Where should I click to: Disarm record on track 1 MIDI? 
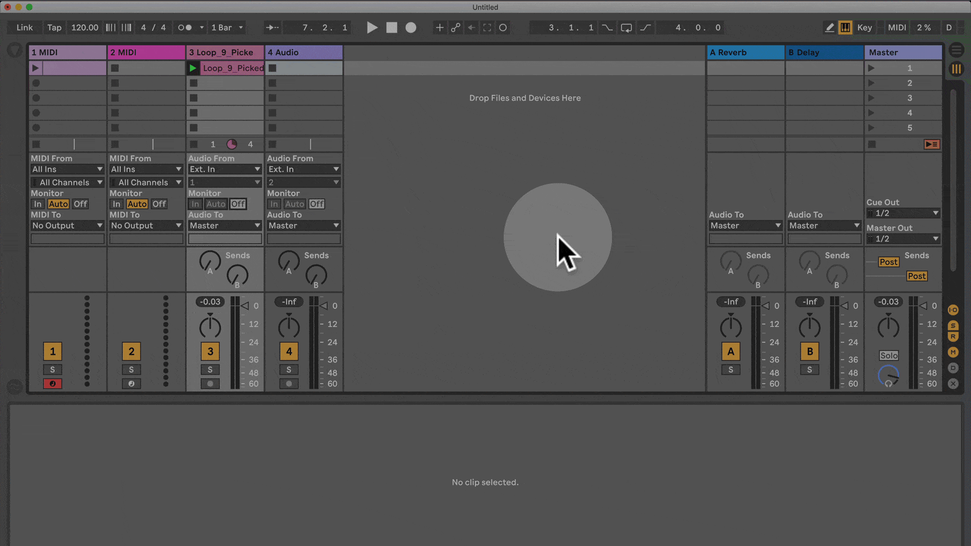pos(53,384)
